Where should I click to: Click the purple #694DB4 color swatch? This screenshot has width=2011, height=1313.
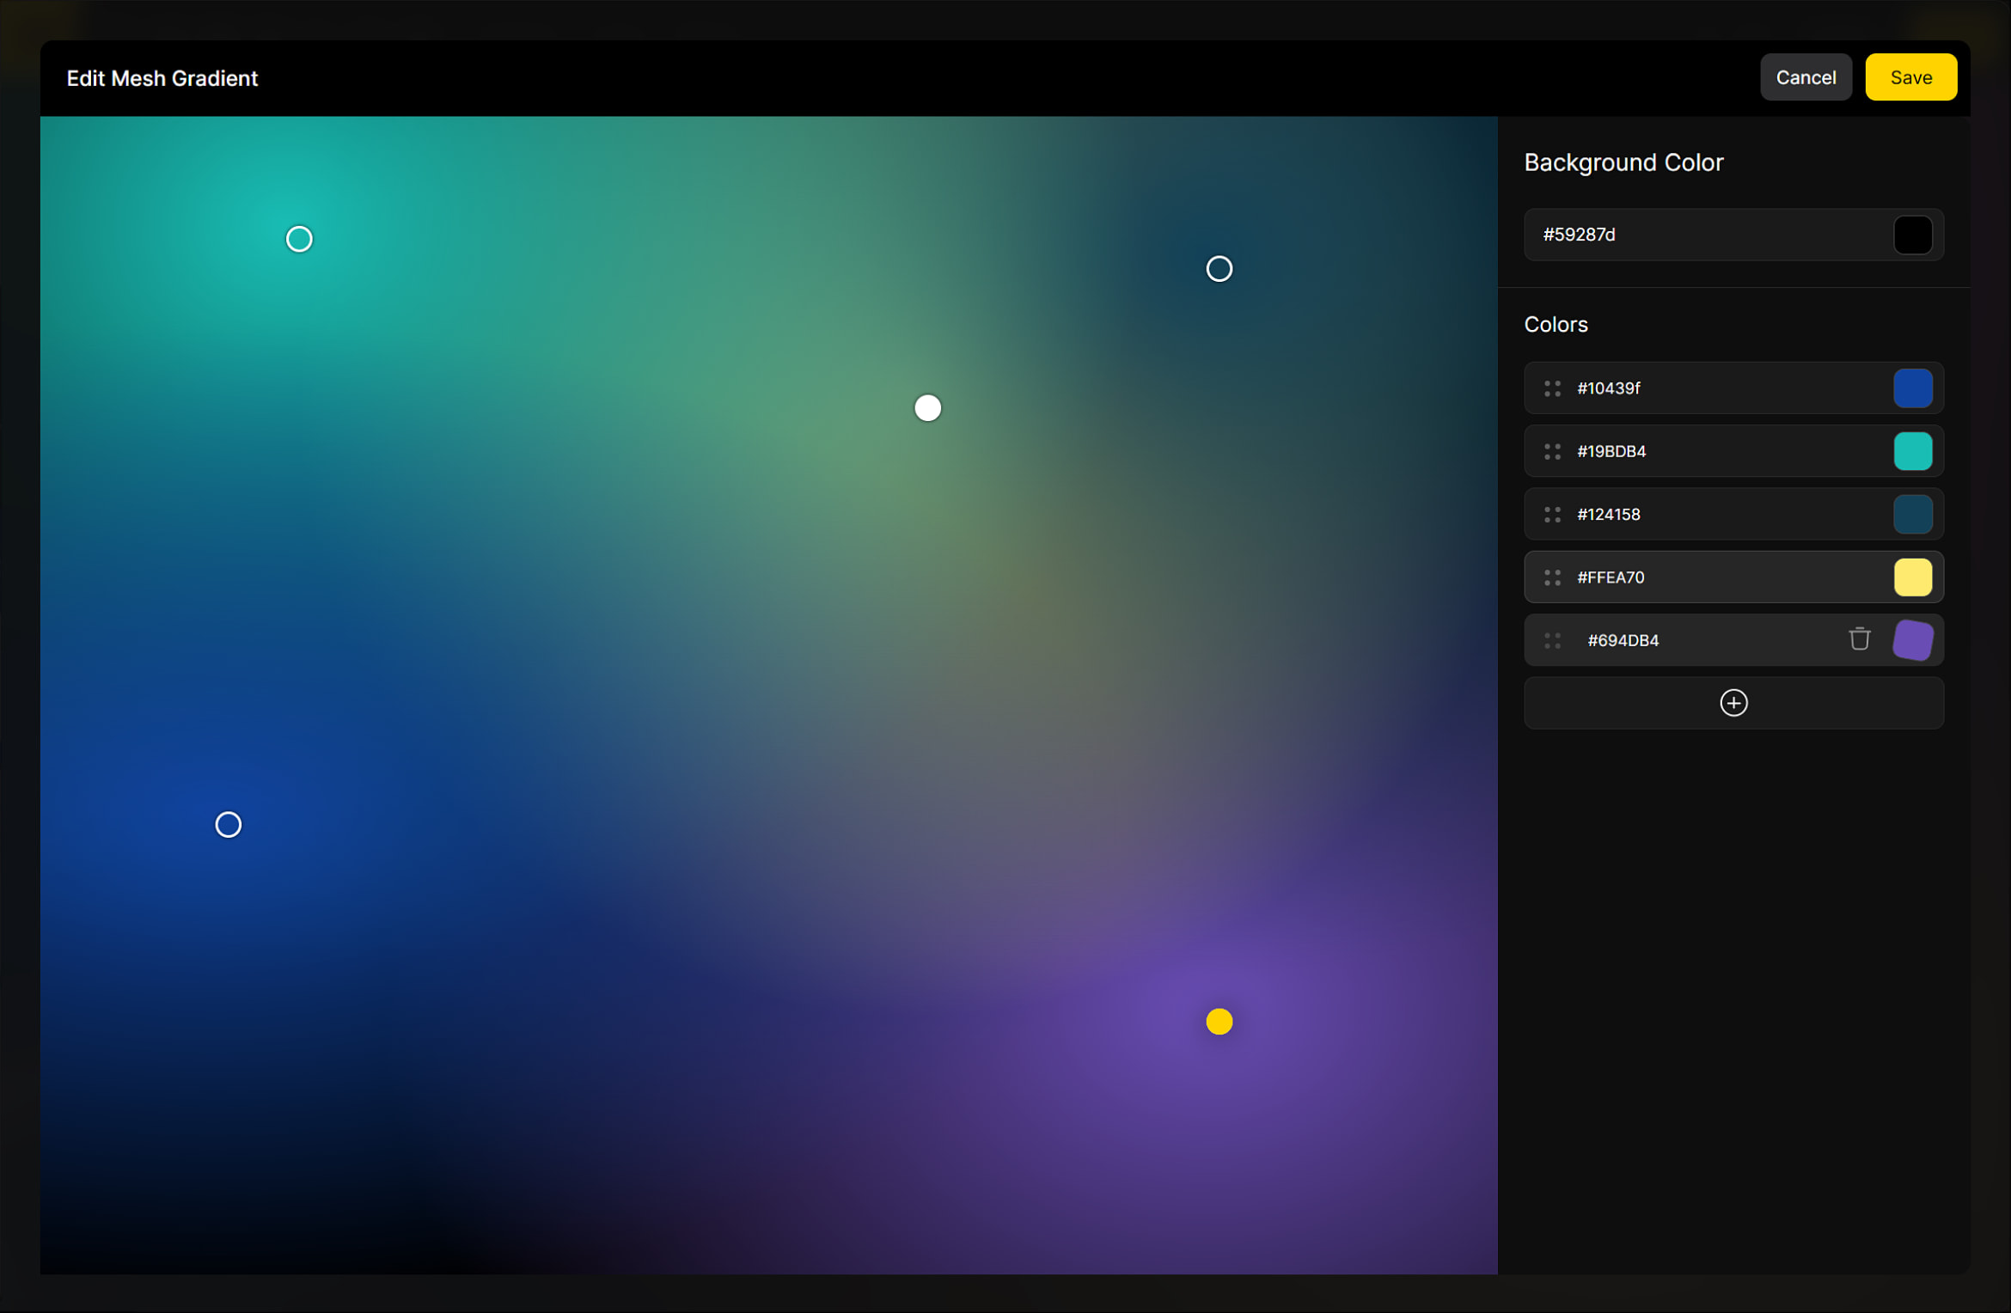[1912, 640]
